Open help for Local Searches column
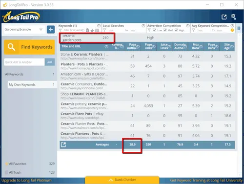 [x=143, y=25]
